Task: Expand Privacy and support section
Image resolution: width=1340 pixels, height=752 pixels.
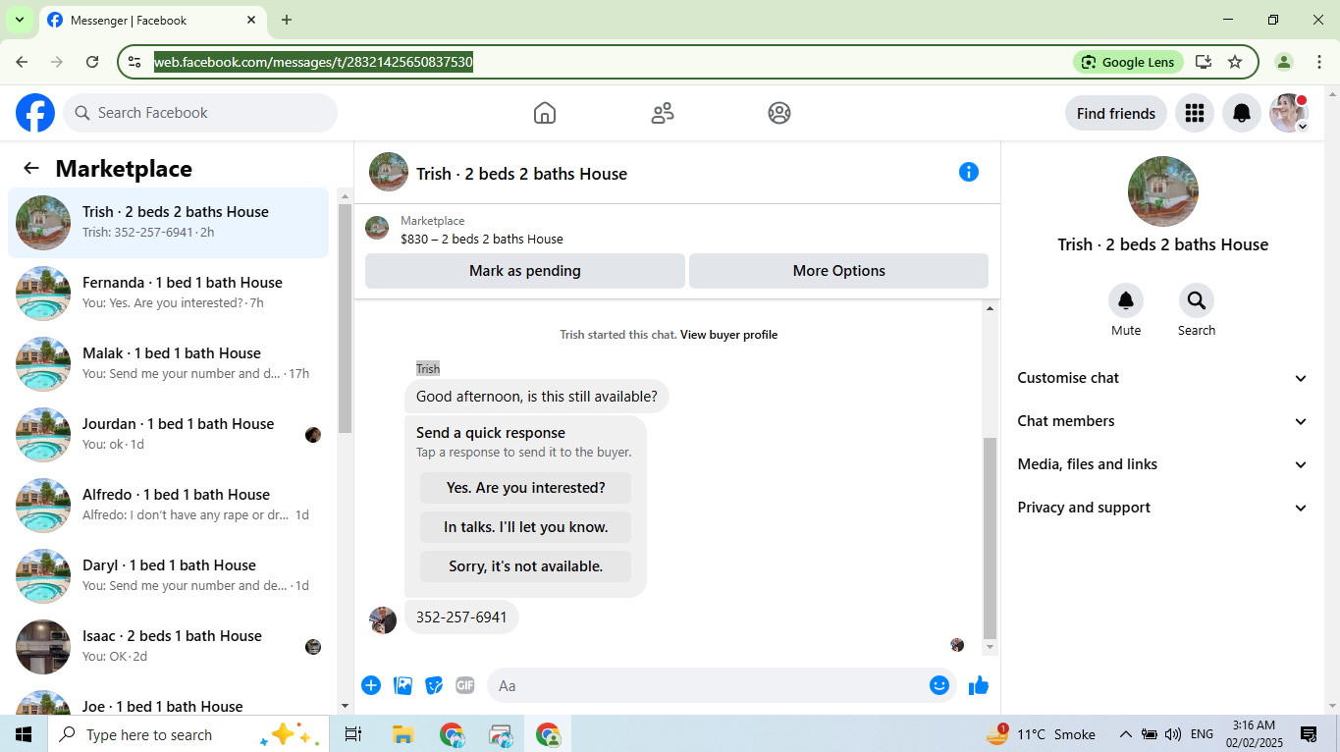Action: [1163, 508]
